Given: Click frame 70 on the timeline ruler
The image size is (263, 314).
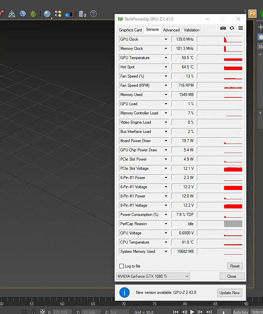Looking at the screenshot, I should [x=123, y=304].
